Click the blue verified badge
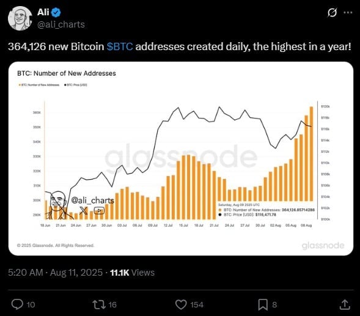 click(x=56, y=12)
